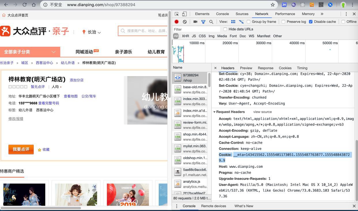Open the Remote devices drawer tab
Screen dimensions: 358x211
[213, 206]
